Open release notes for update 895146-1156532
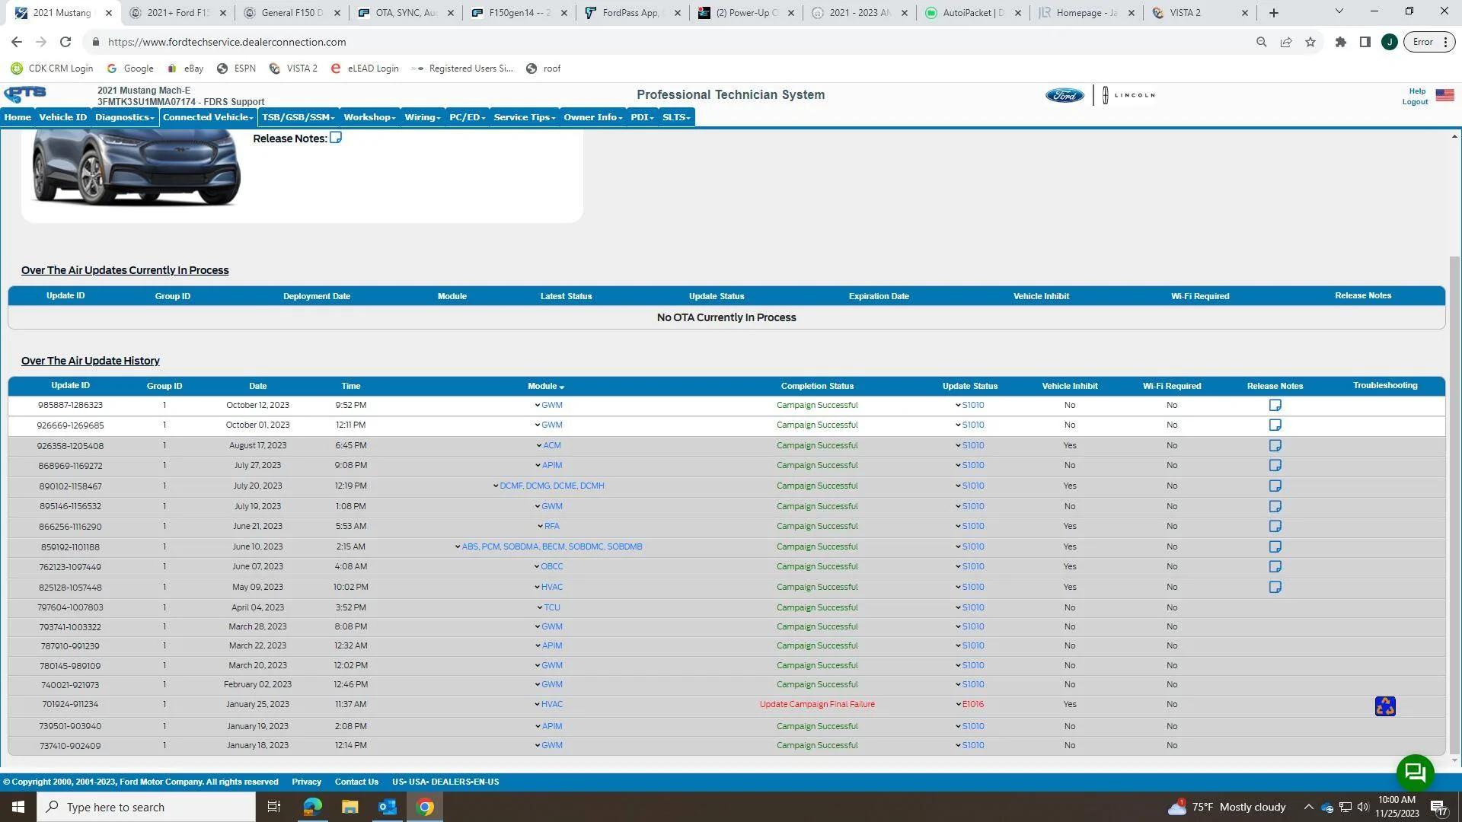This screenshot has height=822, width=1462. coord(1275,506)
